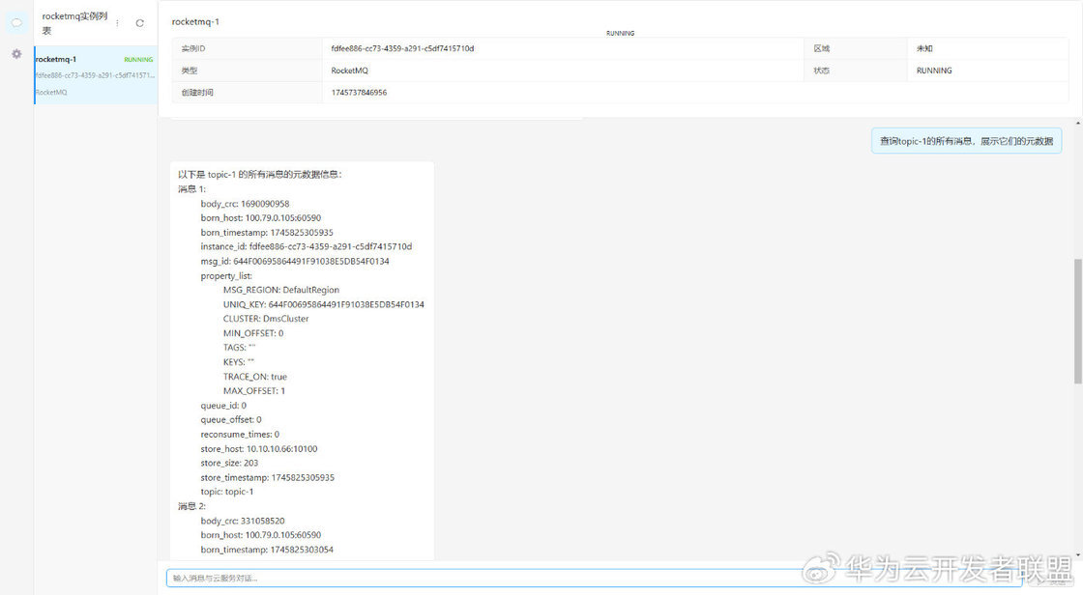Click the topic: topic-1 line
Screen dimensions: 1083x595
(227, 493)
